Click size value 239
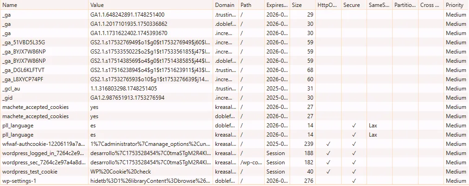This screenshot has width=469, height=186. (x=309, y=144)
